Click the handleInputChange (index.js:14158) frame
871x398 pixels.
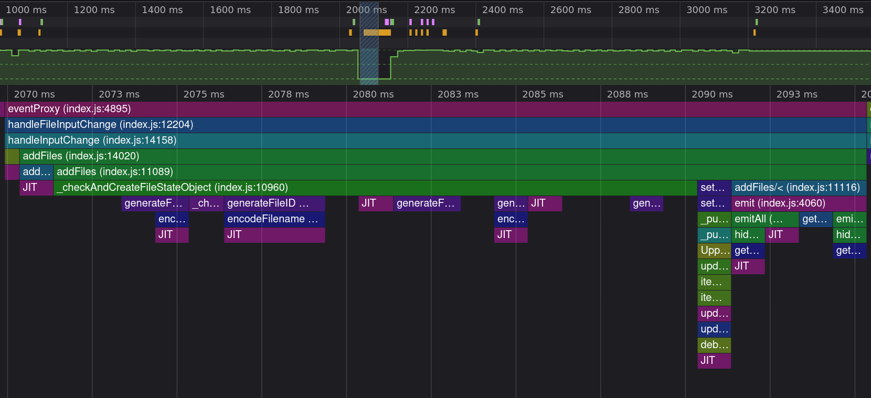[x=436, y=141]
